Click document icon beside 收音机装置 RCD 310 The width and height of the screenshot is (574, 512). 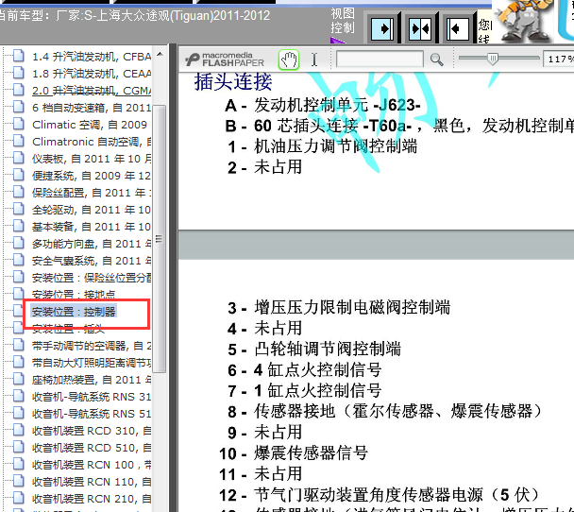[x=19, y=430]
